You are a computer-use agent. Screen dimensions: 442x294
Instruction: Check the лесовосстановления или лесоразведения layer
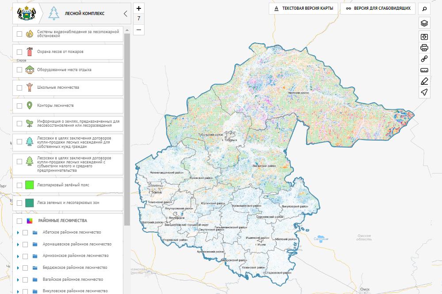click(19, 123)
